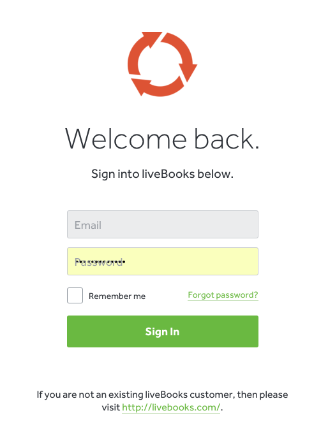Viewport: 321px width, 443px height.
Task: Click the Remember me label text
Action: pyautogui.click(x=117, y=296)
